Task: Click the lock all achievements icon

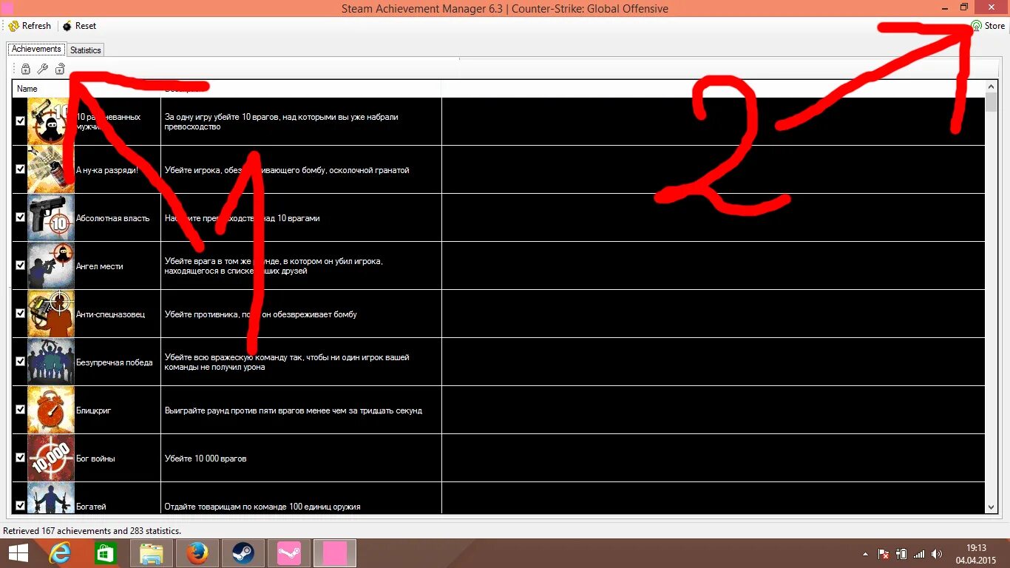Action: [26, 70]
